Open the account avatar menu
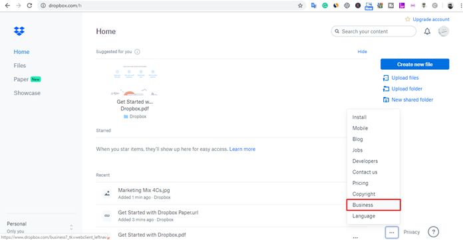 [444, 31]
